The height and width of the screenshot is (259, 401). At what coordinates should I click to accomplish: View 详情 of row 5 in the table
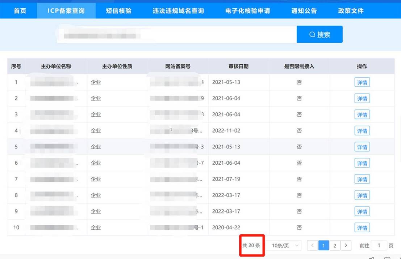tap(362, 147)
